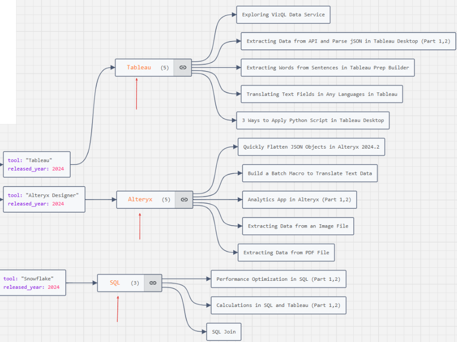Screen dimensions: 457x342
Task: Click the tool: "Snowflake" object box
Action: 33,283
